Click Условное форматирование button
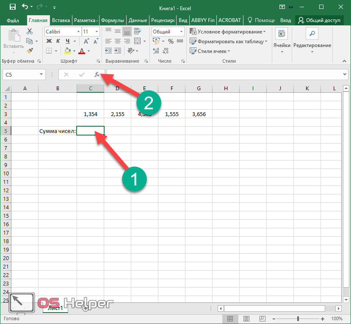The height and width of the screenshot is (324, 351). point(228,32)
